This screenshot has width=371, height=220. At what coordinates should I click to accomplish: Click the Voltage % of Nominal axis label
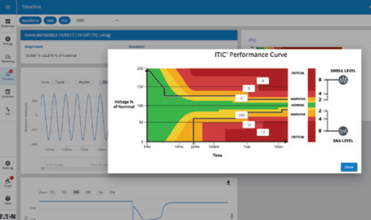click(x=123, y=104)
